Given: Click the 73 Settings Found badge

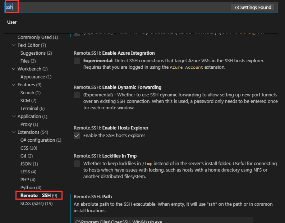Looking at the screenshot, I should pos(252,7).
